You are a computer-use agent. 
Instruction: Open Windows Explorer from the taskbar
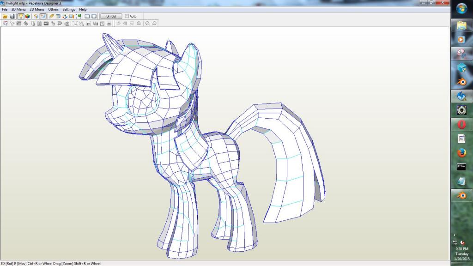point(461,26)
